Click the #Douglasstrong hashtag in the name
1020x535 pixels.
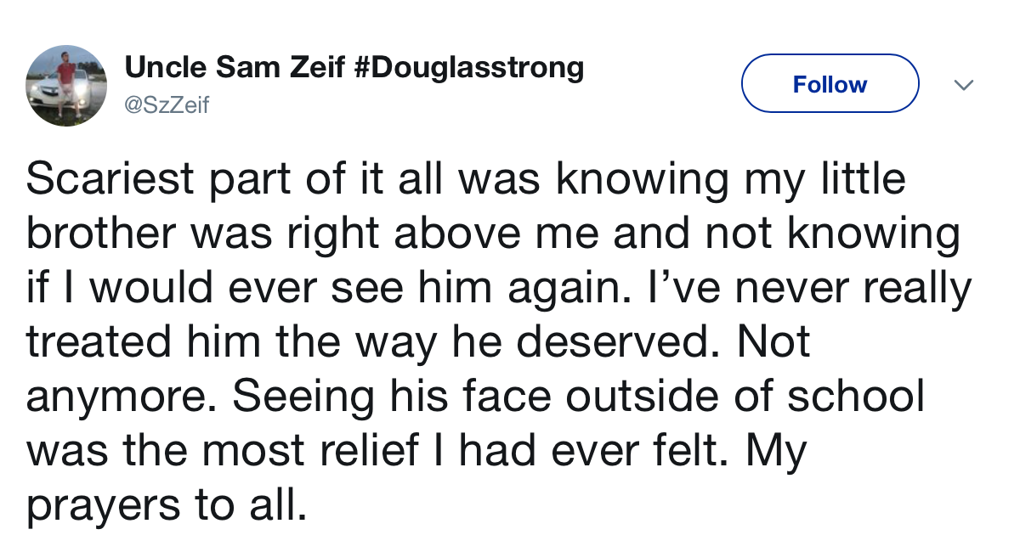coord(467,67)
